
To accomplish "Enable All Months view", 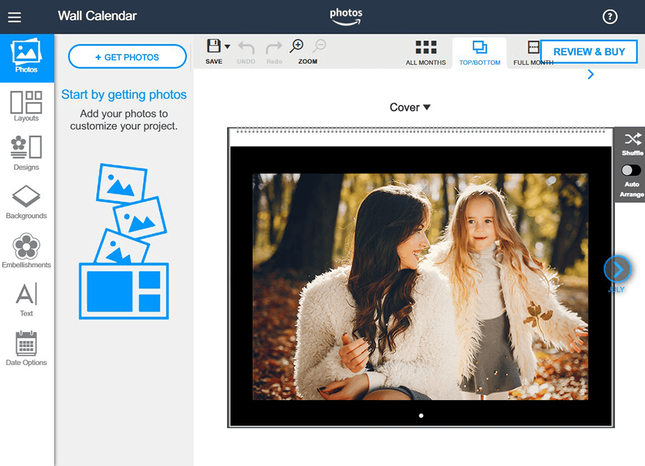I will tap(426, 51).
